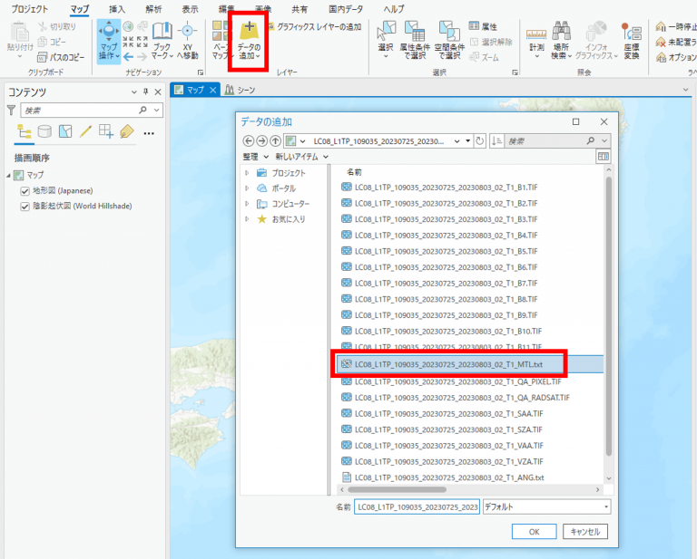
Task: Open the Locate (場所検索) binoculars tool
Action: pyautogui.click(x=562, y=41)
